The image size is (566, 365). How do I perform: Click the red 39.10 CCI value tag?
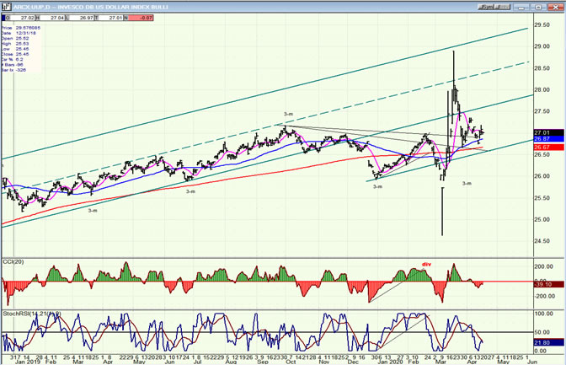(545, 284)
